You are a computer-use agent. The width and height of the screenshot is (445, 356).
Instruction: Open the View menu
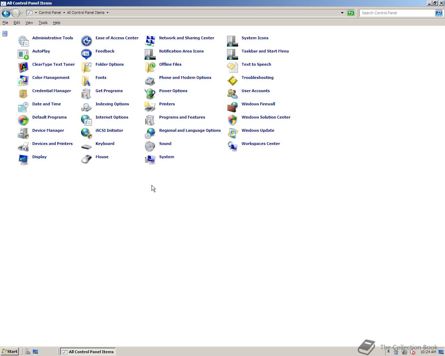point(29,23)
